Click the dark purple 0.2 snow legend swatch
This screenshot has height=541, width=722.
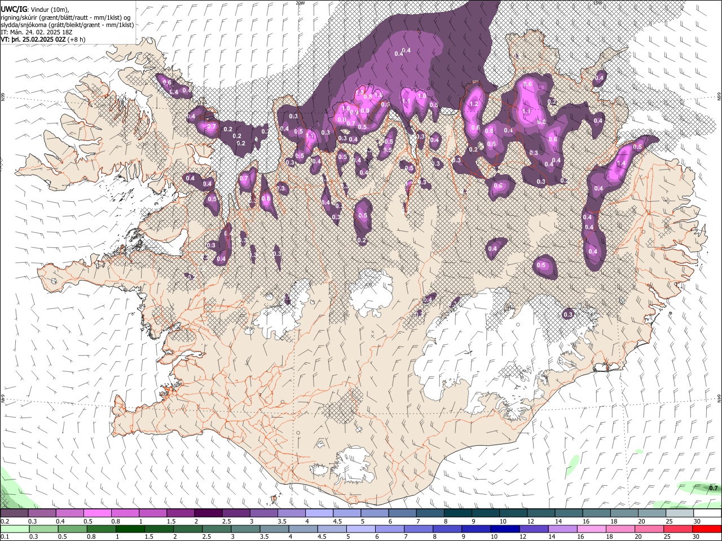(x=14, y=513)
